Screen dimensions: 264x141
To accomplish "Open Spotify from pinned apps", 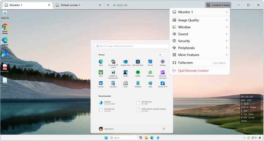I will point(138,73).
